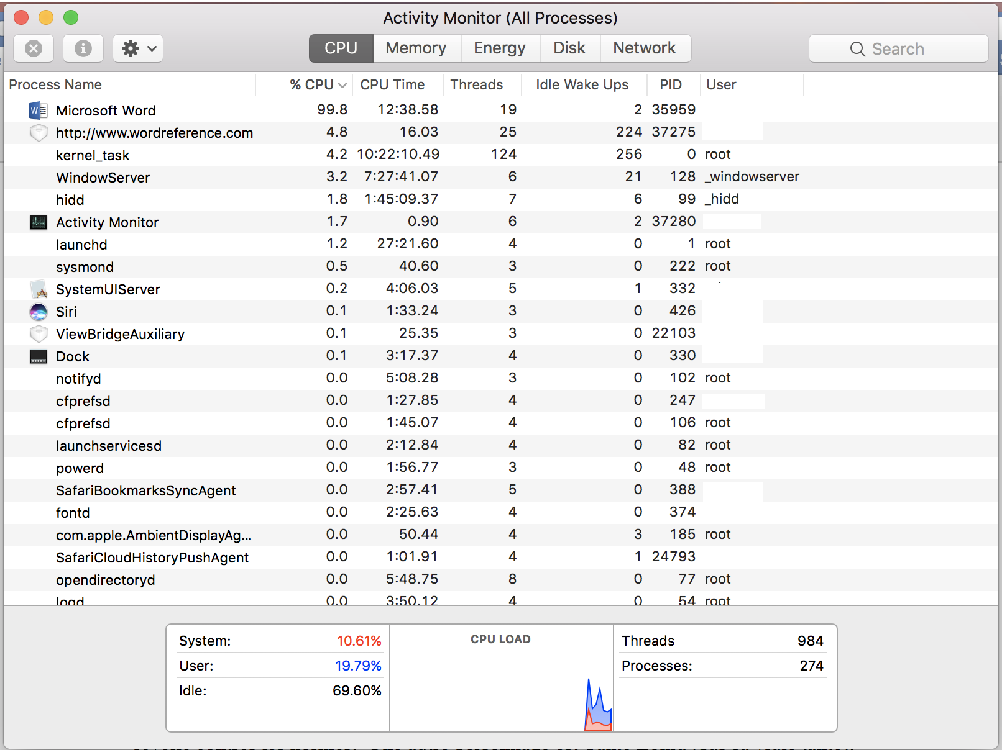1002x750 pixels.
Task: Sort by Threads column header
Action: pos(482,85)
